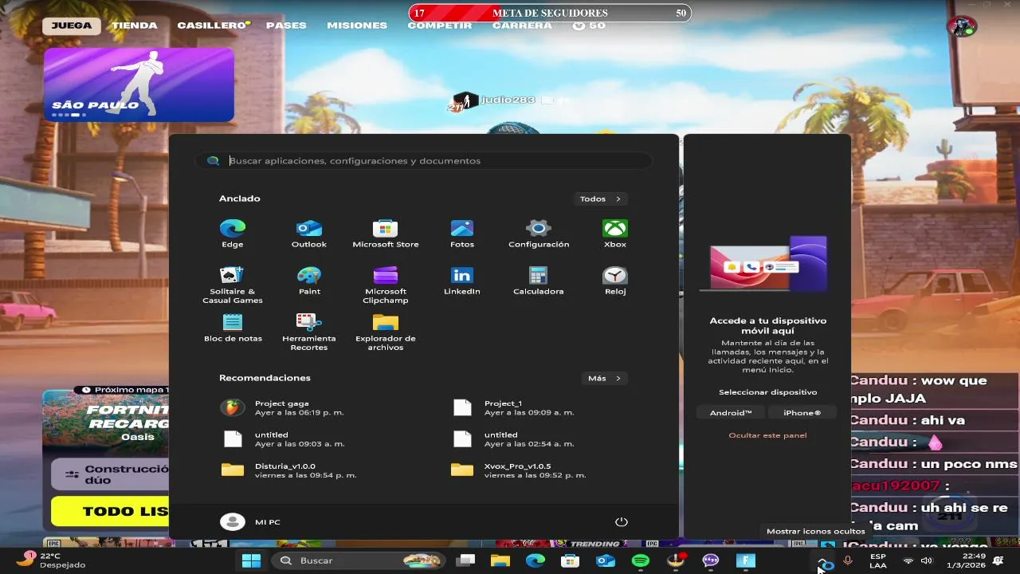Click Construcción dúo mode selector
1020x574 pixels.
[x=110, y=474]
